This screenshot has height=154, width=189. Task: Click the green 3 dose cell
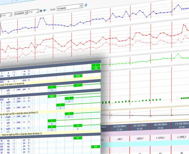pos(78,86)
